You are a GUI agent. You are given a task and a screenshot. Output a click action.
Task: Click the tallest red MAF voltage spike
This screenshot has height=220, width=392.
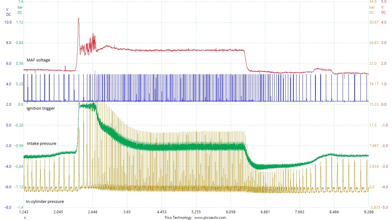point(79,18)
